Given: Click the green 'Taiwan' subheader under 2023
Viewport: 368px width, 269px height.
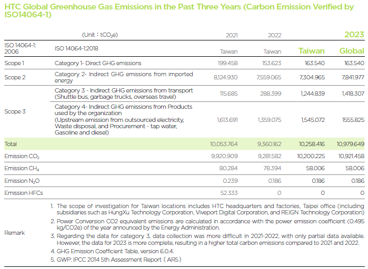Looking at the screenshot, I should [x=312, y=51].
